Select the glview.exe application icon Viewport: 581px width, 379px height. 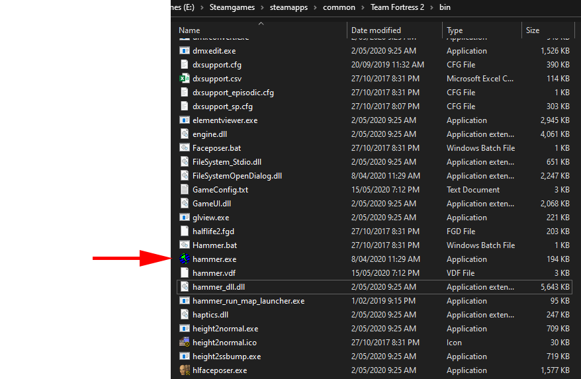185,217
